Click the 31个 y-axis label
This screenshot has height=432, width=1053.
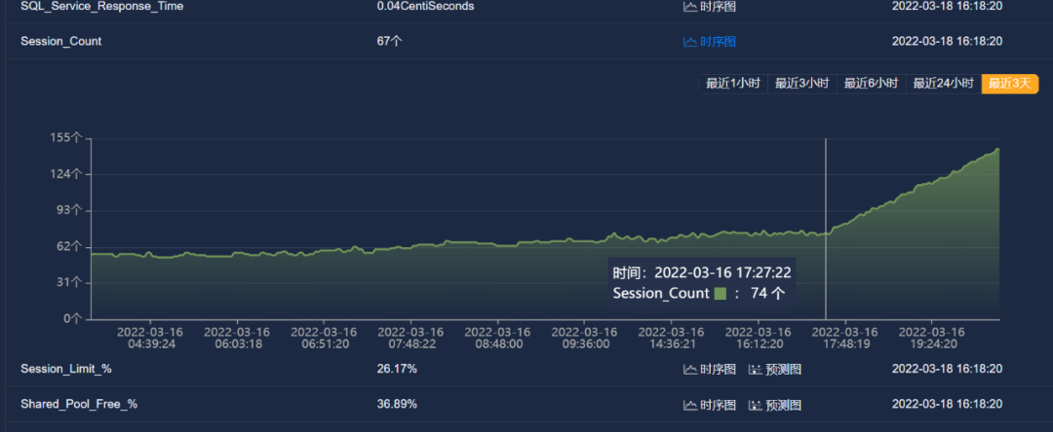[x=68, y=282]
